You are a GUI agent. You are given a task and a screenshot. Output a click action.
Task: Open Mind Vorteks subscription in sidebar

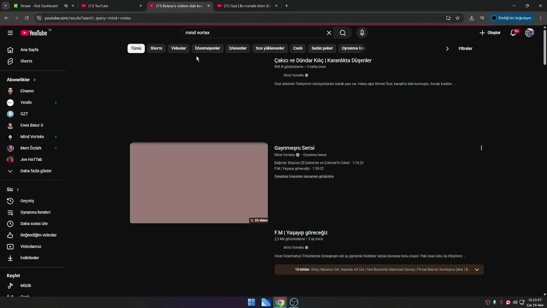coord(33,137)
